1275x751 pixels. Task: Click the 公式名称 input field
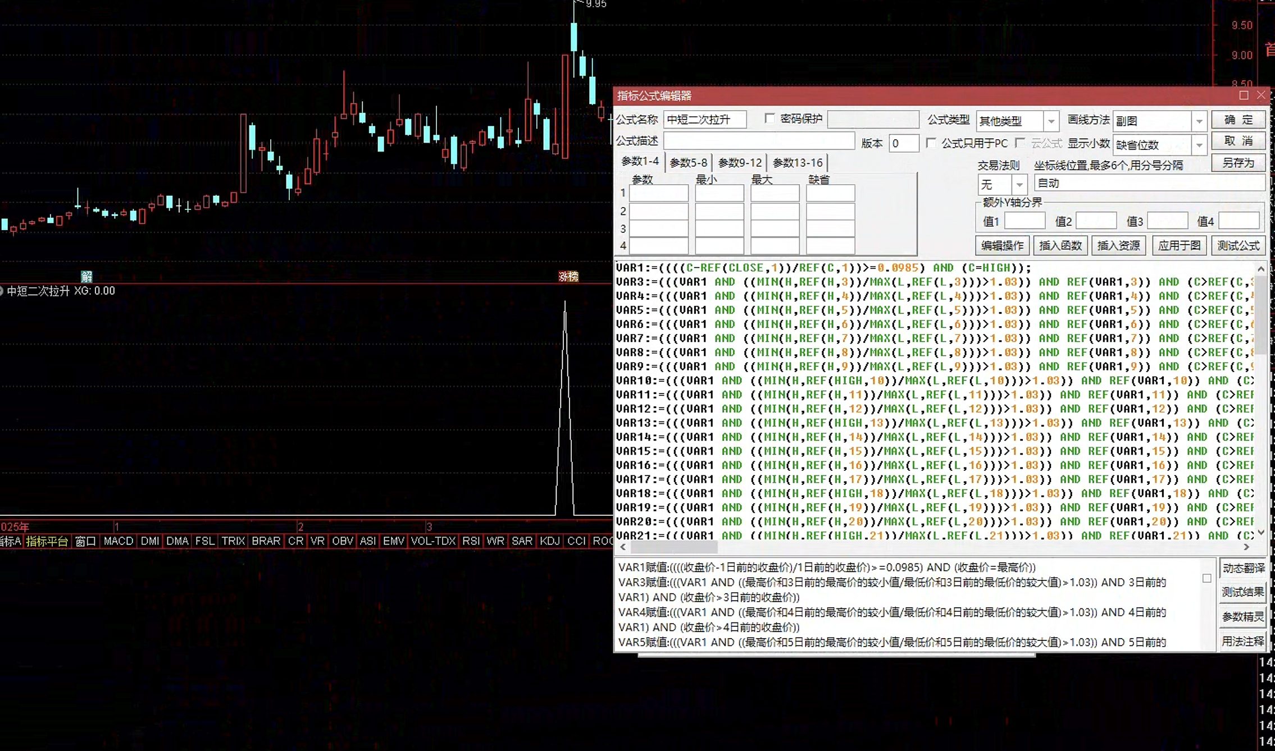705,120
